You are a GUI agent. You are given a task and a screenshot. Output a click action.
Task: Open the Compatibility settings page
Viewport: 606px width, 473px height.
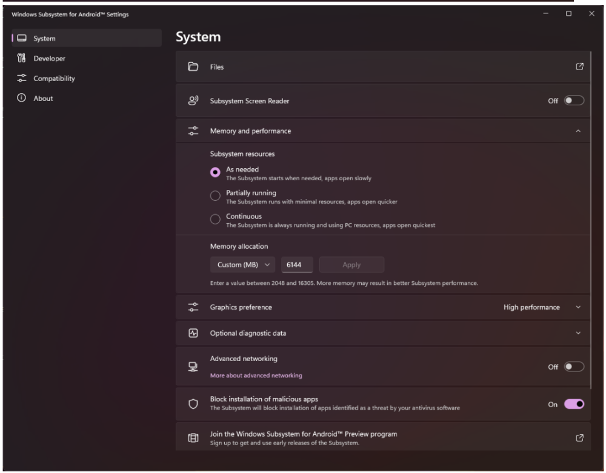coord(54,79)
